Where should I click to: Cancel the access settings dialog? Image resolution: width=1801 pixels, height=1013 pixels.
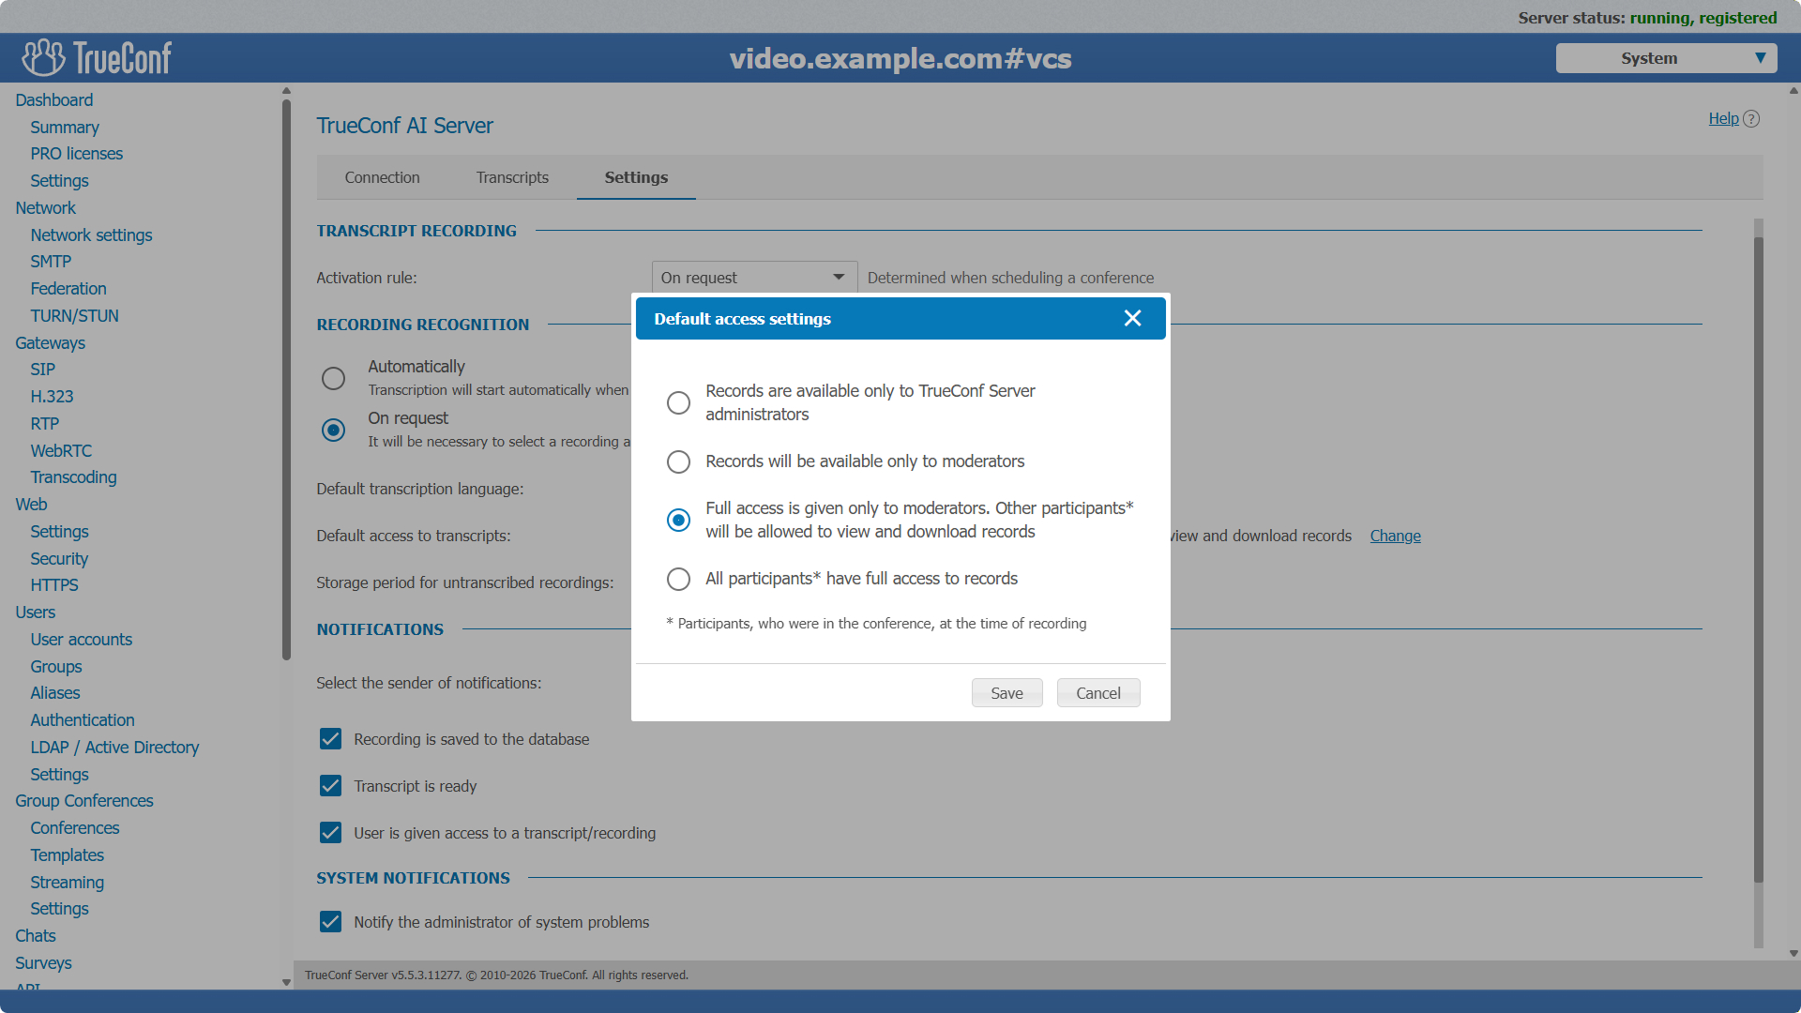[x=1097, y=693]
